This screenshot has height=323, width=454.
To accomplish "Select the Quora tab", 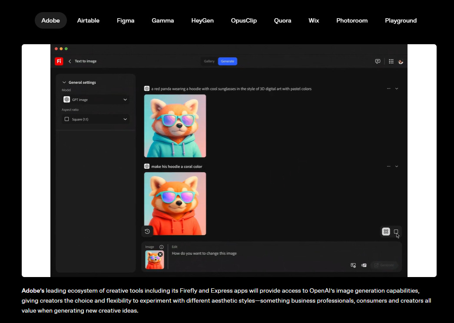I will tap(282, 20).
